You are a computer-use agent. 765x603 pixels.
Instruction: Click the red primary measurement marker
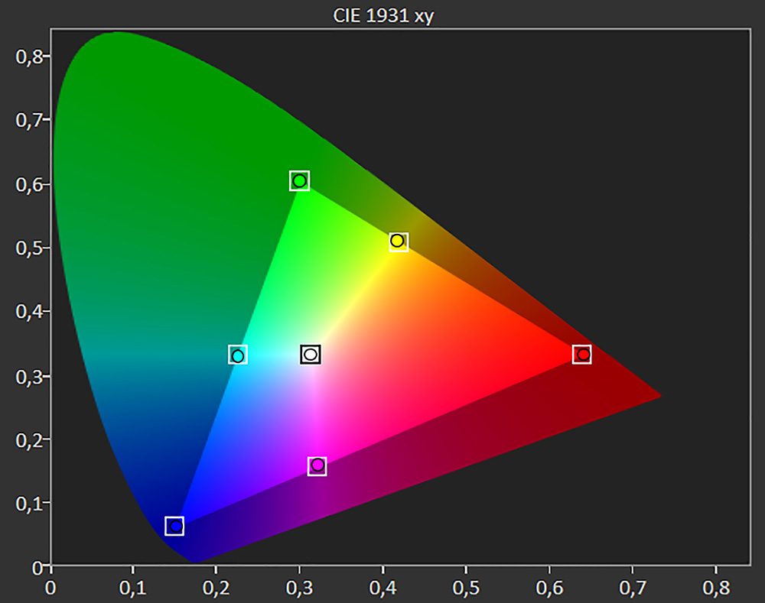coord(582,355)
